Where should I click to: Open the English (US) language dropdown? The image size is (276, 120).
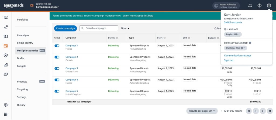[x=233, y=34]
